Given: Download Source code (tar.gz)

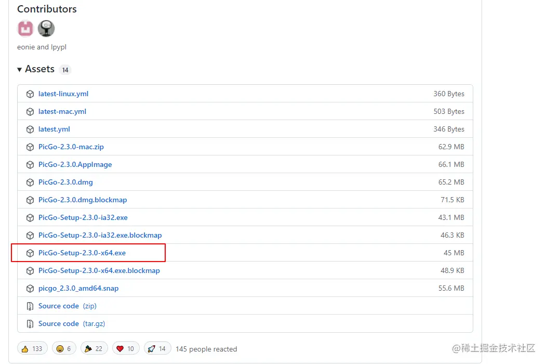Looking at the screenshot, I should pos(71,323).
